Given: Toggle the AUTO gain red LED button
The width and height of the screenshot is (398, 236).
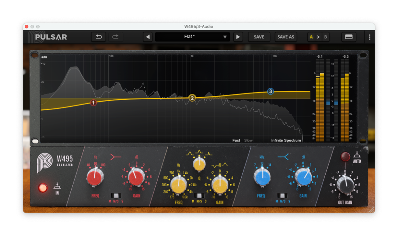Looking at the screenshot, I should 345,157.
